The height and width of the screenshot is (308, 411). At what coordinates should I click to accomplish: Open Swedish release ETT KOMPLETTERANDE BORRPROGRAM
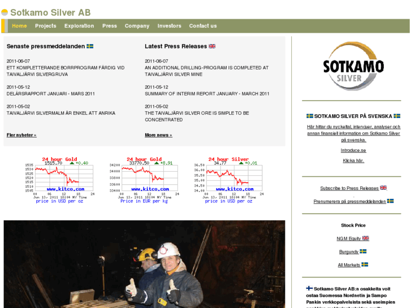66,71
